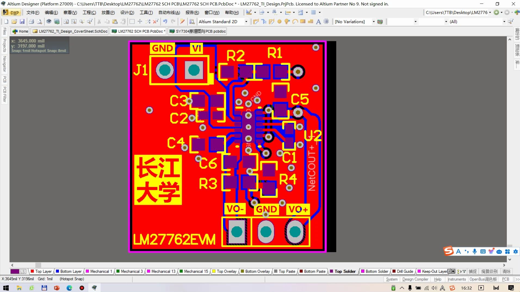Screen dimensions: 520x292
Task: Click the 清除 clear button
Action: pos(506,271)
